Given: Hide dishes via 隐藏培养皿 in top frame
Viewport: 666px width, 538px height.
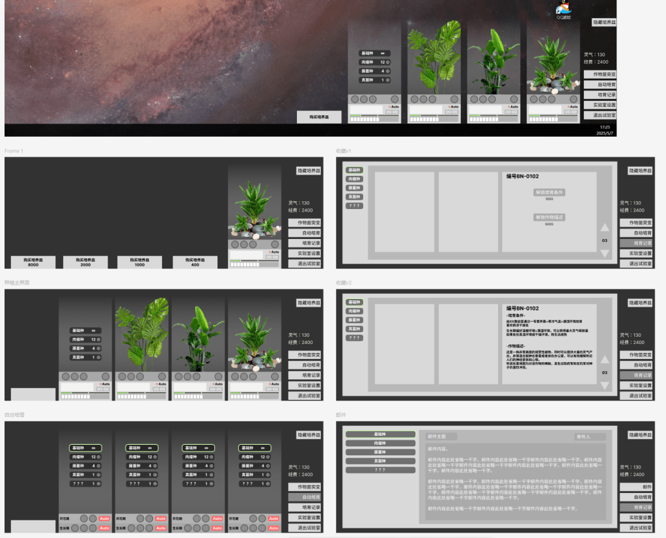Looking at the screenshot, I should click(604, 22).
